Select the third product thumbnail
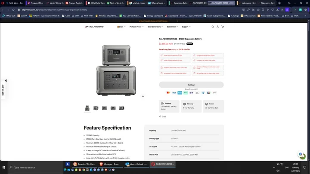 coord(104,108)
